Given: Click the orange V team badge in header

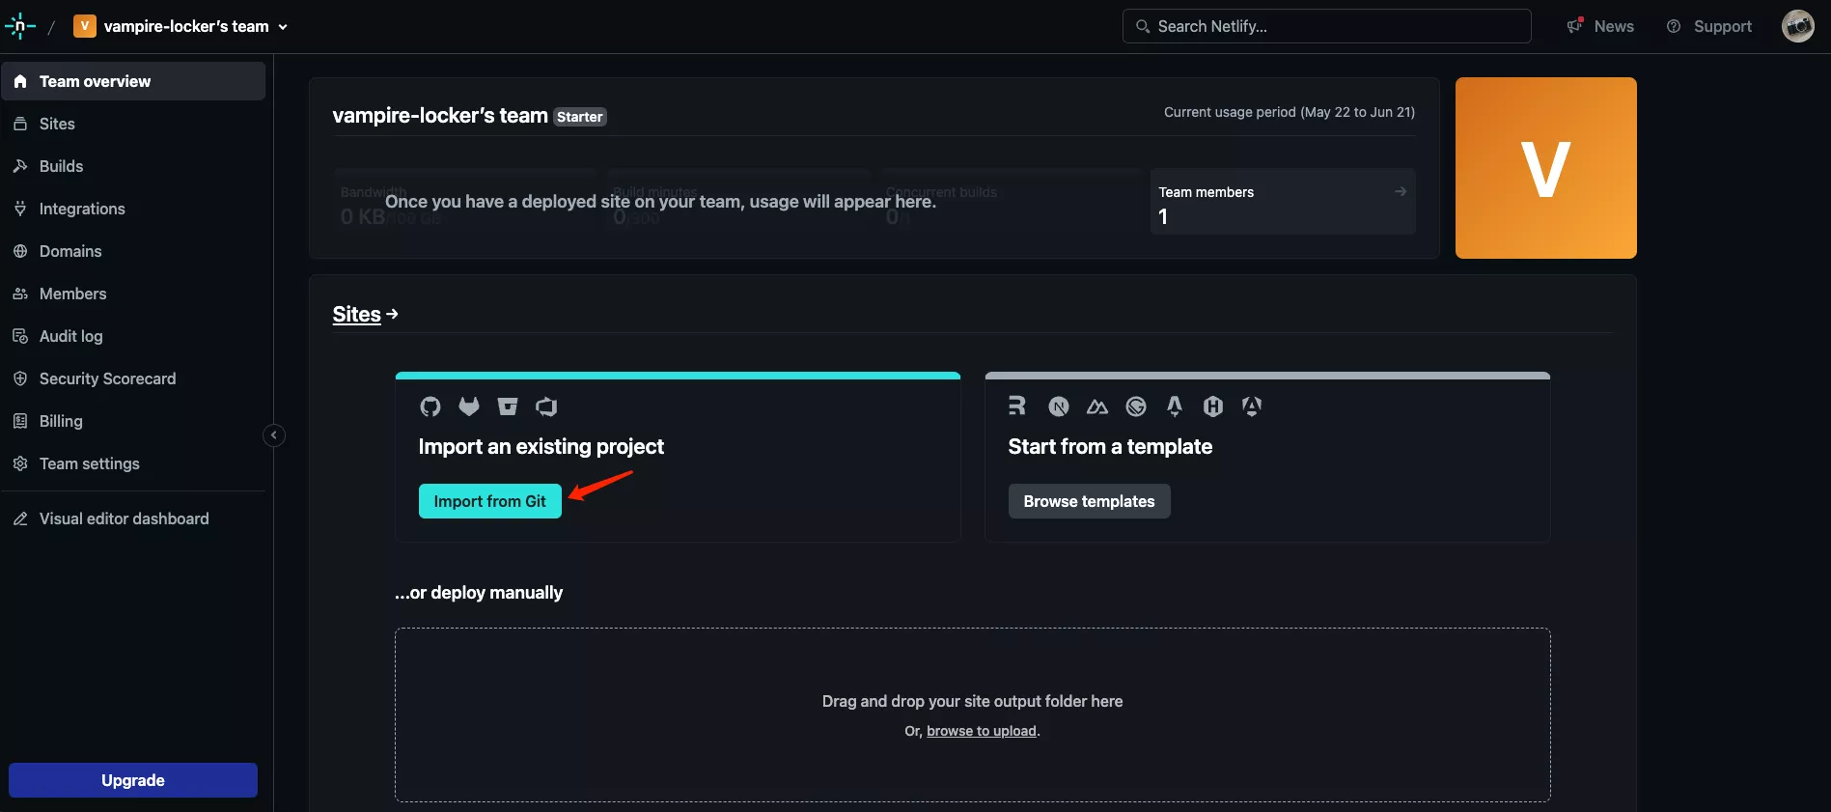Looking at the screenshot, I should (85, 26).
